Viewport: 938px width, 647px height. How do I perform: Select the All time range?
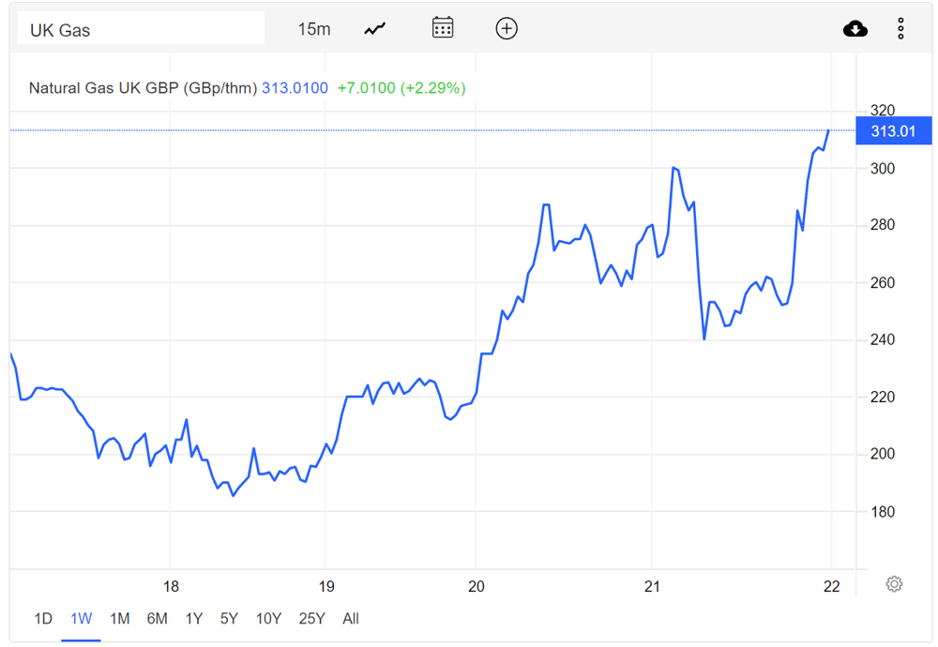351,618
